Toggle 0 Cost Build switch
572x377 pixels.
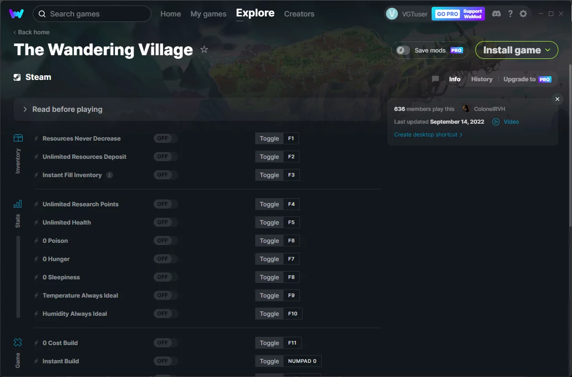[x=165, y=343]
